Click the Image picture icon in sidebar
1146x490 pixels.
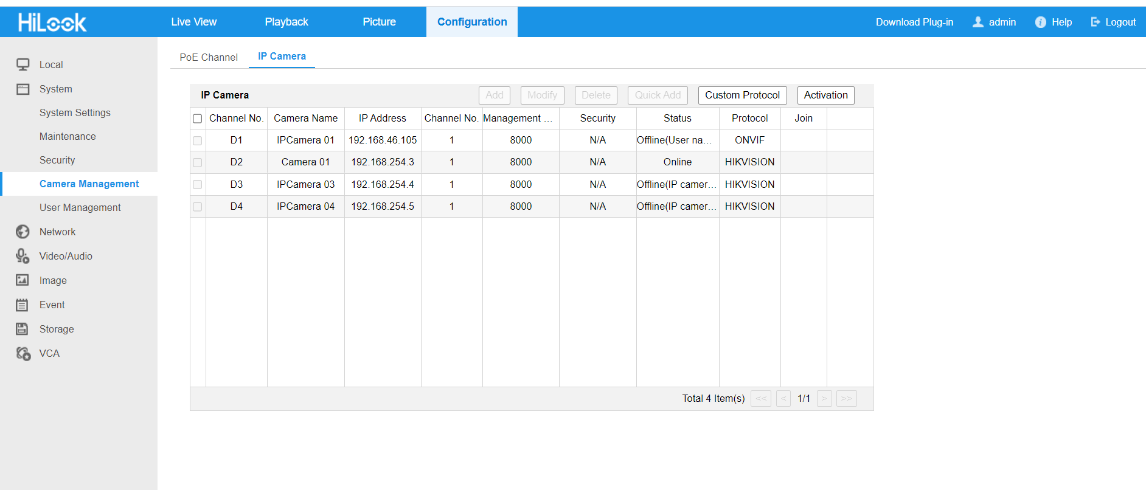(x=23, y=280)
